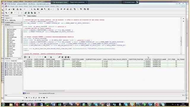Switch to the Statistics tab
Screen dimensions: 190x107
point(34,16)
